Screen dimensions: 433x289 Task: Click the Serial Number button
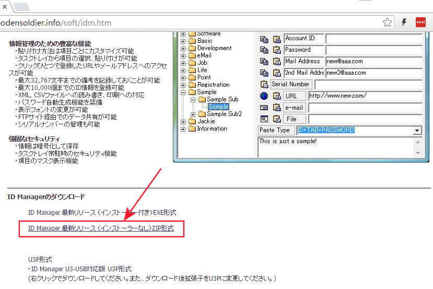[291, 84]
